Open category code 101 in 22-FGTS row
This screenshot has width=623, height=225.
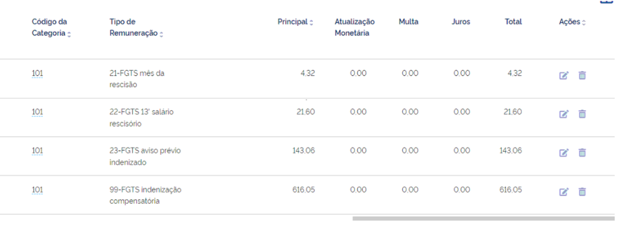38,112
